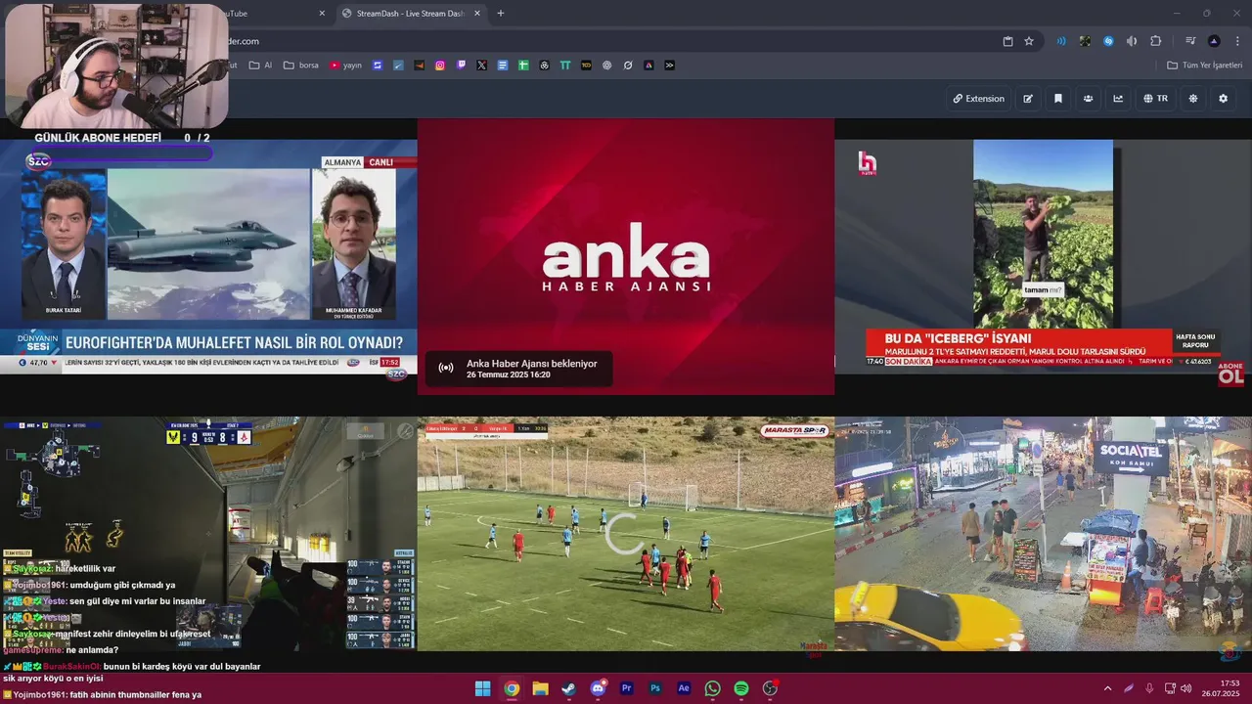
Task: Select the Koh Samui street camera stream
Action: 1043,534
